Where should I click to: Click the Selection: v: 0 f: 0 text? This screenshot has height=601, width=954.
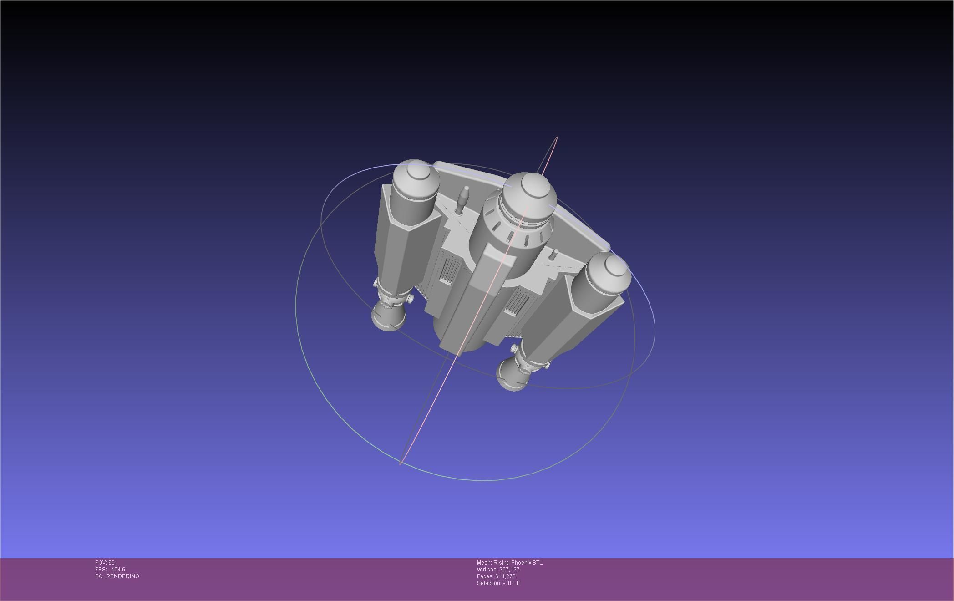(498, 583)
